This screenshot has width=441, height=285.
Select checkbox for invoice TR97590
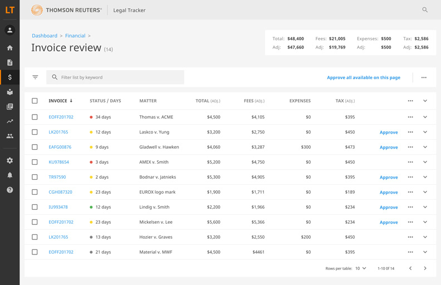[x=35, y=177]
